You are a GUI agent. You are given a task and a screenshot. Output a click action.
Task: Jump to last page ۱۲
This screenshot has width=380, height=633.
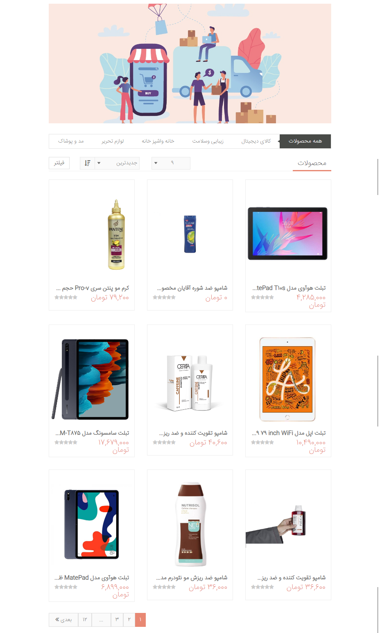pyautogui.click(x=85, y=619)
